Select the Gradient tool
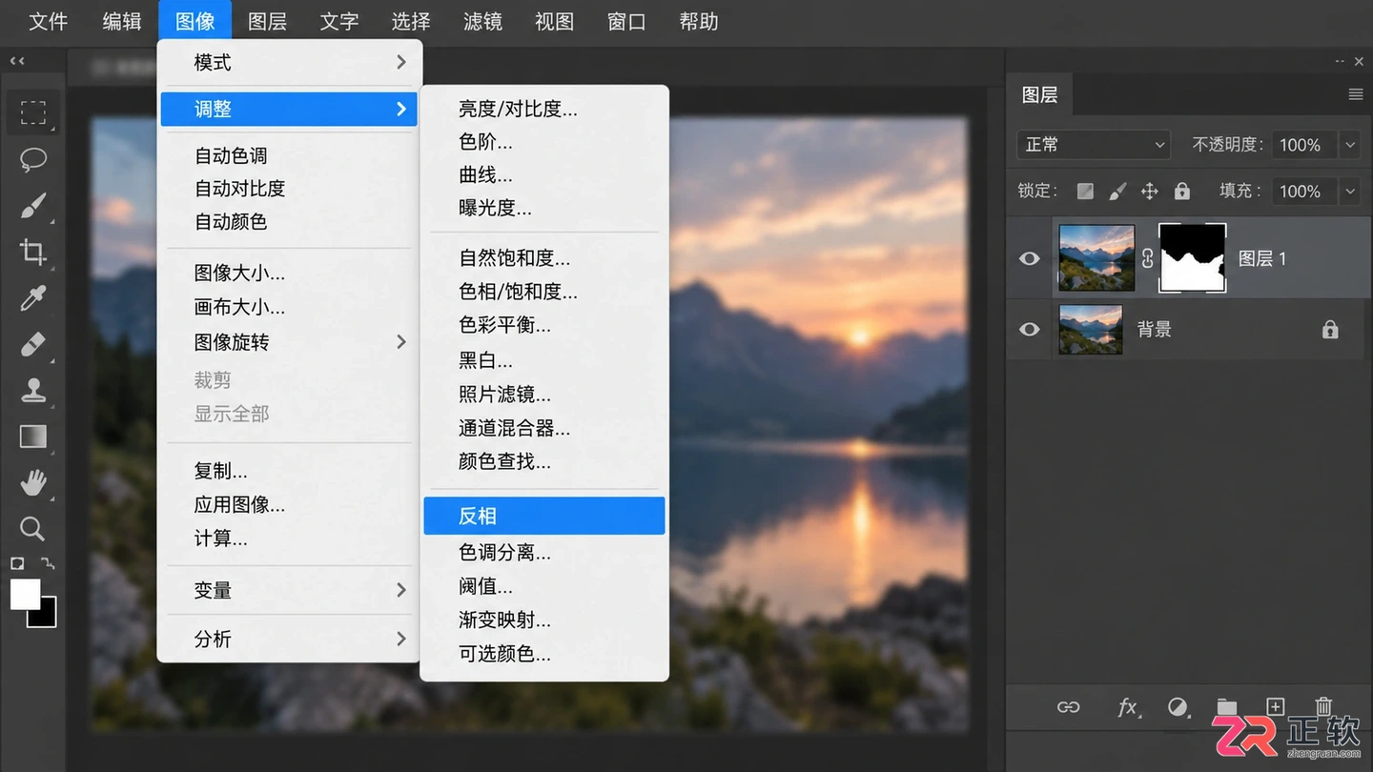The image size is (1373, 772). (x=33, y=437)
